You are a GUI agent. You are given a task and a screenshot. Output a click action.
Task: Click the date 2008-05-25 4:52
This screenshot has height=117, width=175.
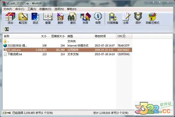tap(104, 50)
